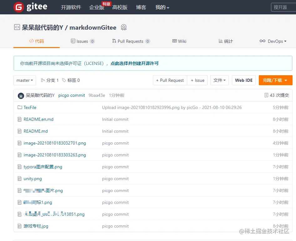296x241 pixels.
Task: Open the picgo commit link in the commit header
Action: coord(72,96)
